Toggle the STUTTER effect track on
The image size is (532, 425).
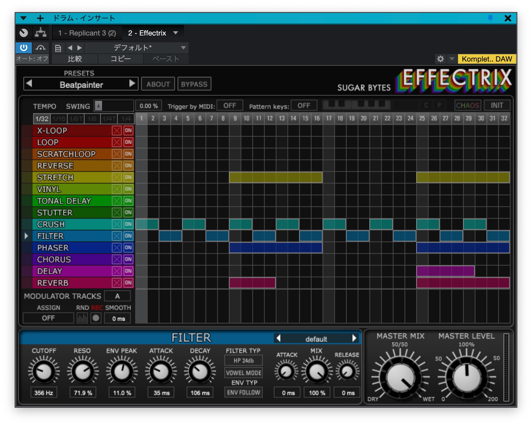(128, 212)
